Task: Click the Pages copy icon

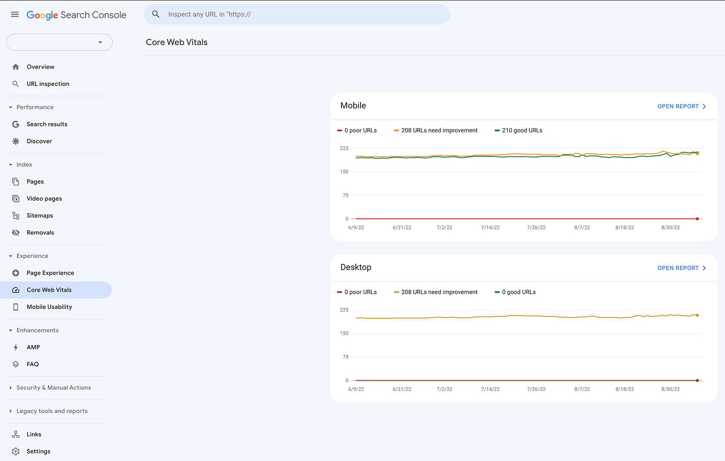Action: point(15,182)
